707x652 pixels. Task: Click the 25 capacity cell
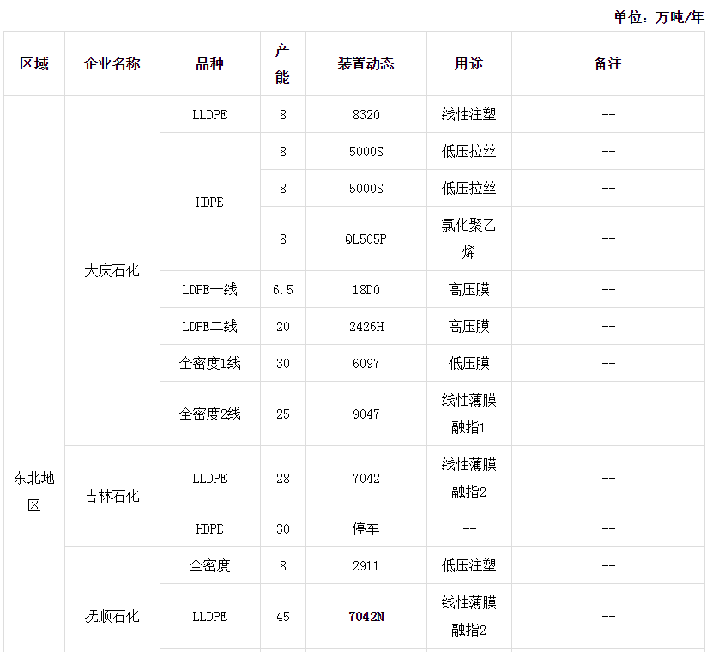tap(282, 414)
